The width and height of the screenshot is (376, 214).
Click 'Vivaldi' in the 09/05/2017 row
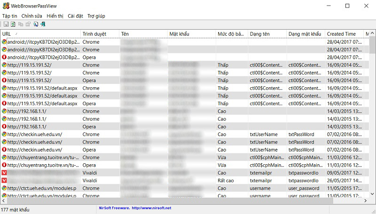[90, 173]
